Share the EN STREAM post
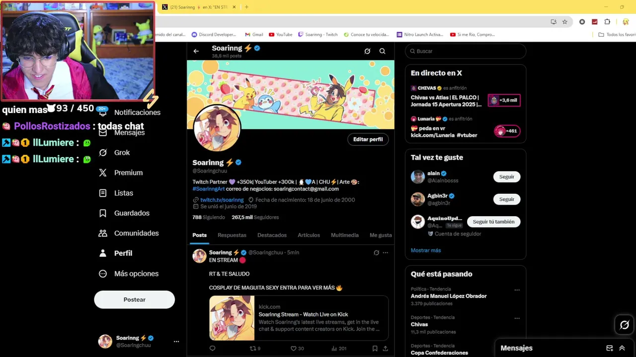Image resolution: width=636 pixels, height=357 pixels. click(x=385, y=349)
